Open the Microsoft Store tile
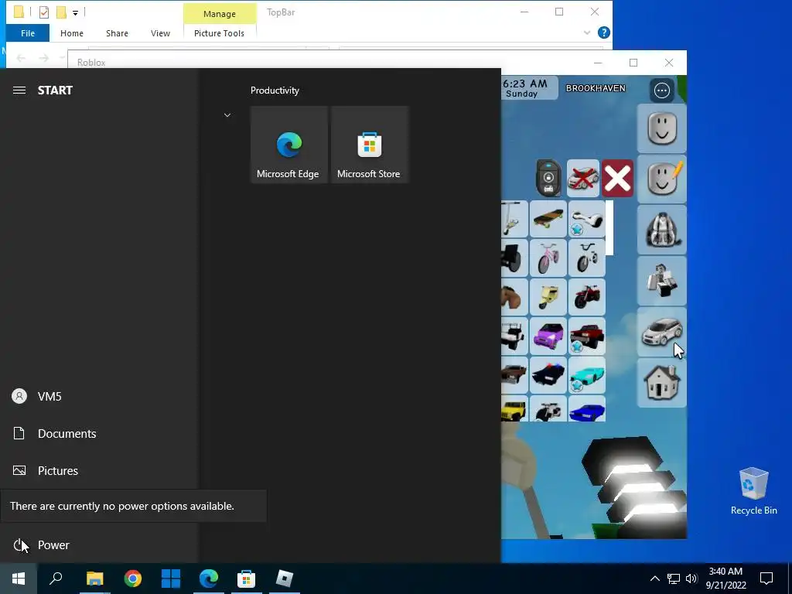The image size is (792, 594). [369, 144]
